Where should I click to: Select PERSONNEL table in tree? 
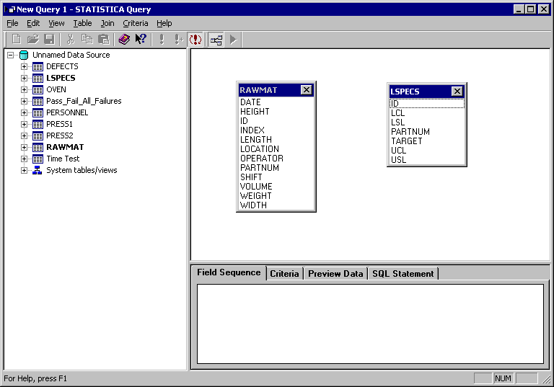[x=67, y=112]
